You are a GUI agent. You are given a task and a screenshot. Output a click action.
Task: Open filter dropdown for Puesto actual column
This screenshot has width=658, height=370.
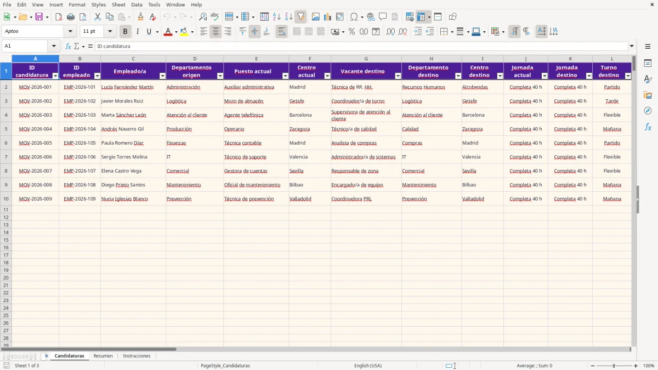tap(285, 76)
